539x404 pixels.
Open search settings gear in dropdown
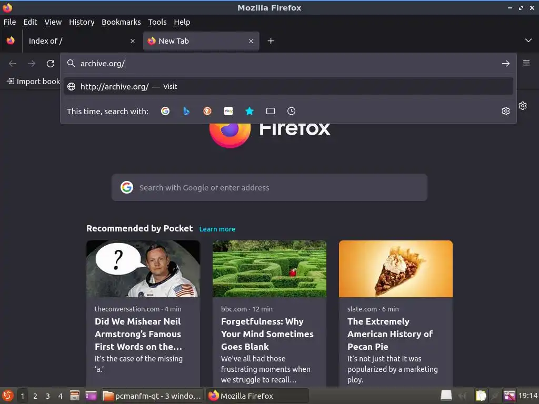(506, 111)
